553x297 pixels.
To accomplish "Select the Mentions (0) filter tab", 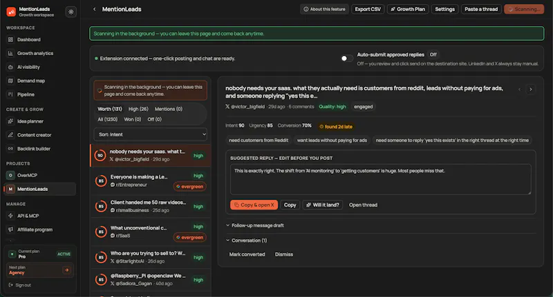I will (169, 109).
